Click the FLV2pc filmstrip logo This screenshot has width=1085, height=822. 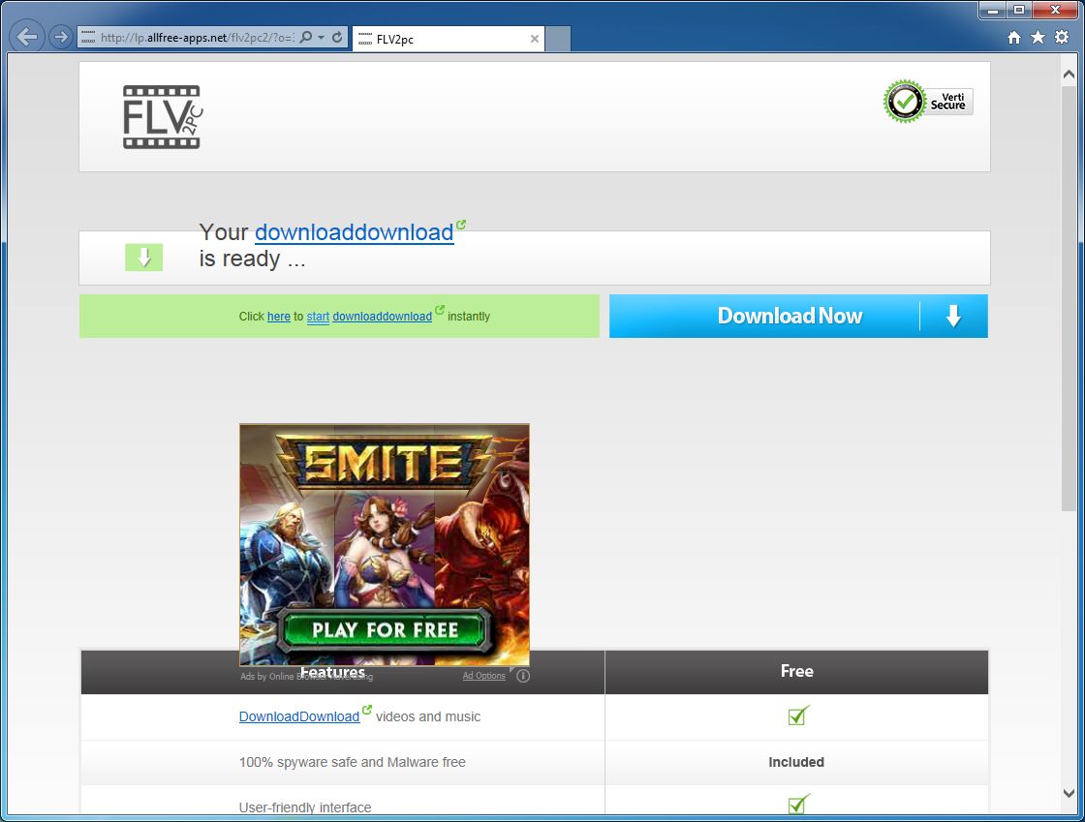pyautogui.click(x=161, y=117)
